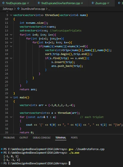Select the TERMINAL panel tab
123x167 pixels.
[61, 138]
